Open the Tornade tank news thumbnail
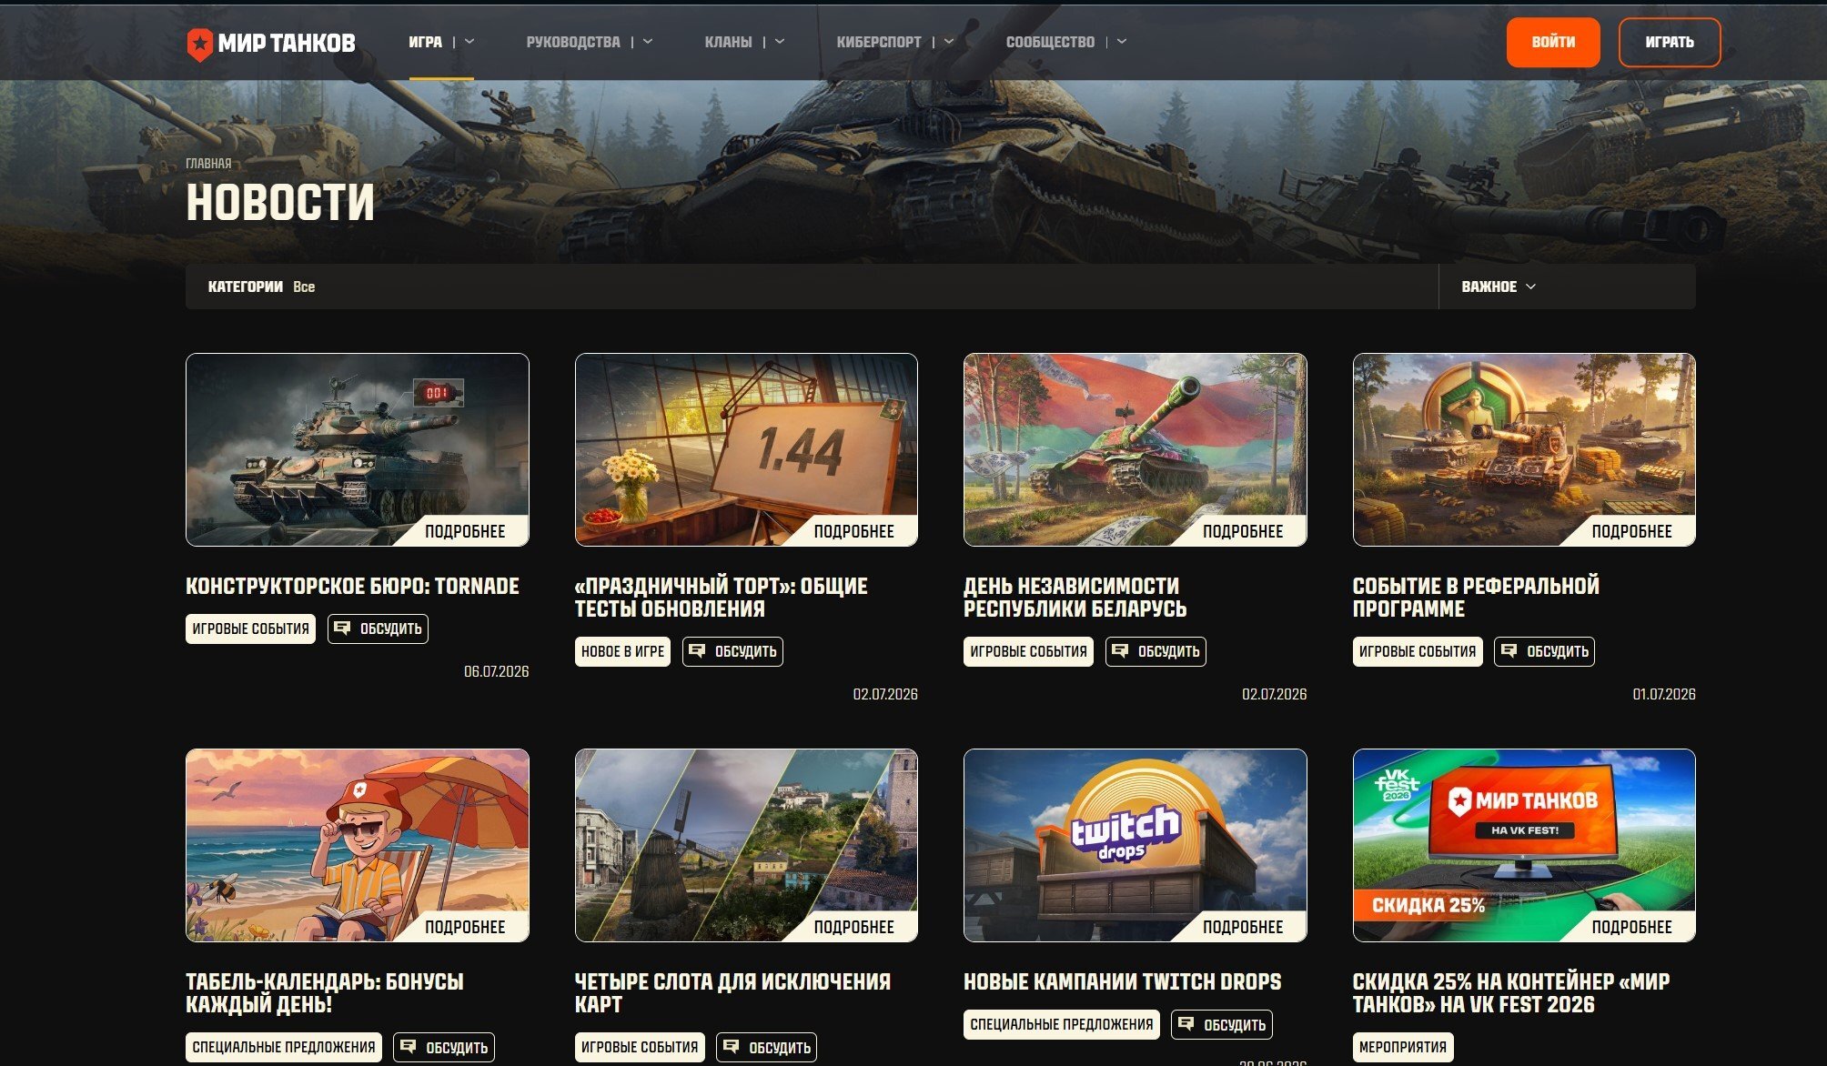 [x=358, y=449]
